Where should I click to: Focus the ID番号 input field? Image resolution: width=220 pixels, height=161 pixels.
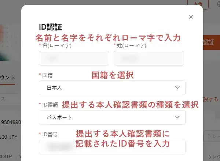[112, 147]
